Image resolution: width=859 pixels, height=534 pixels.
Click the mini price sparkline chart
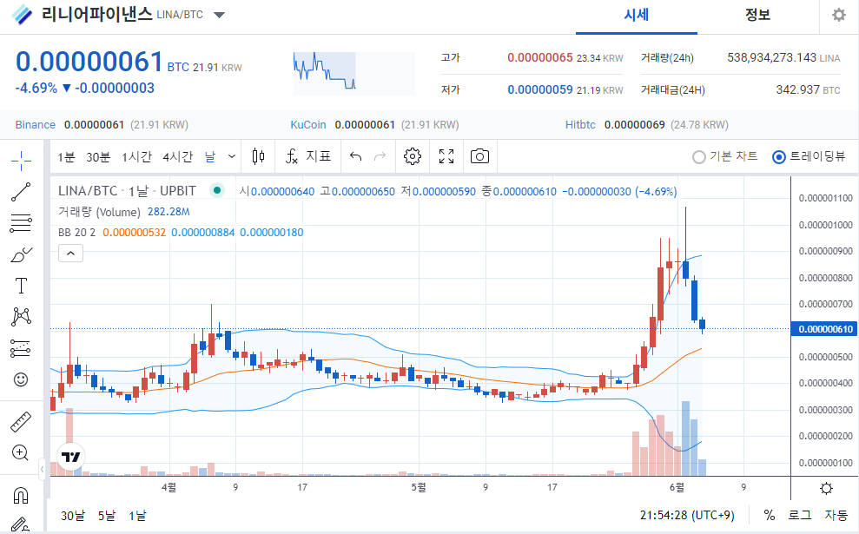tap(354, 72)
